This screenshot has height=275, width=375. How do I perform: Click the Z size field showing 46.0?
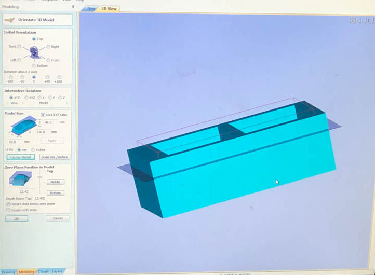click(50, 122)
